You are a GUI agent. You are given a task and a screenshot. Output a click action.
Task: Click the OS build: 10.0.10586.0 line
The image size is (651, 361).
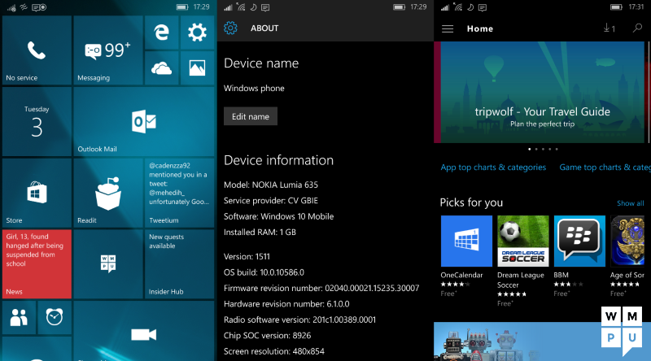[264, 272]
